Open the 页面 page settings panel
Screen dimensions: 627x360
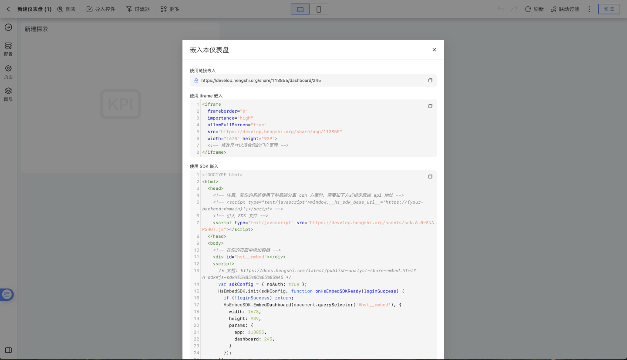coord(8,71)
